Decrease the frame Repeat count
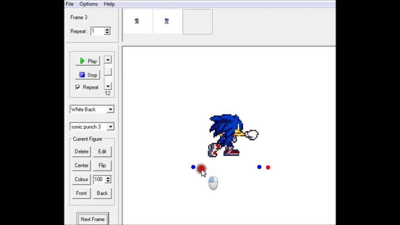400x225 pixels. 107,33
